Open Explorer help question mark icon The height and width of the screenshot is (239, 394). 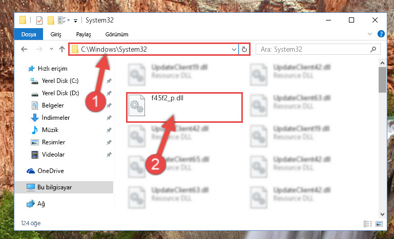(x=381, y=34)
